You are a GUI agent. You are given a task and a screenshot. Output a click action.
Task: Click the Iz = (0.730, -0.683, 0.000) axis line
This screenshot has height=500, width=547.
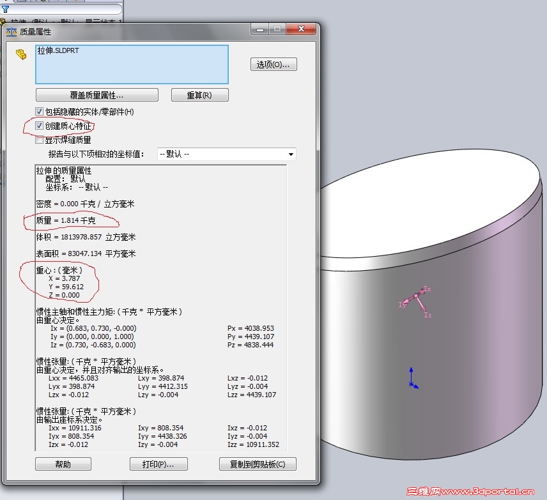click(93, 345)
